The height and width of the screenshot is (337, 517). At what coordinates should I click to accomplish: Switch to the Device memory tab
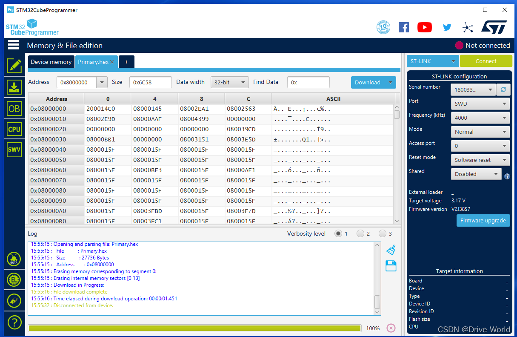[x=51, y=62]
